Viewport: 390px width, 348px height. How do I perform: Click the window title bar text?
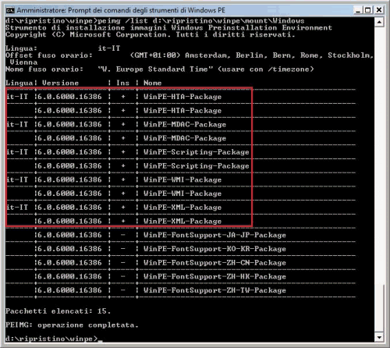121,10
